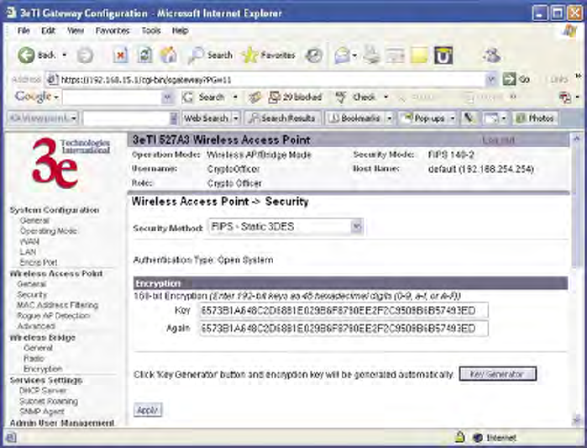Viewport: 587px width, 448px height.
Task: Click the Edit page icon in the toolbar
Action: coord(396,55)
